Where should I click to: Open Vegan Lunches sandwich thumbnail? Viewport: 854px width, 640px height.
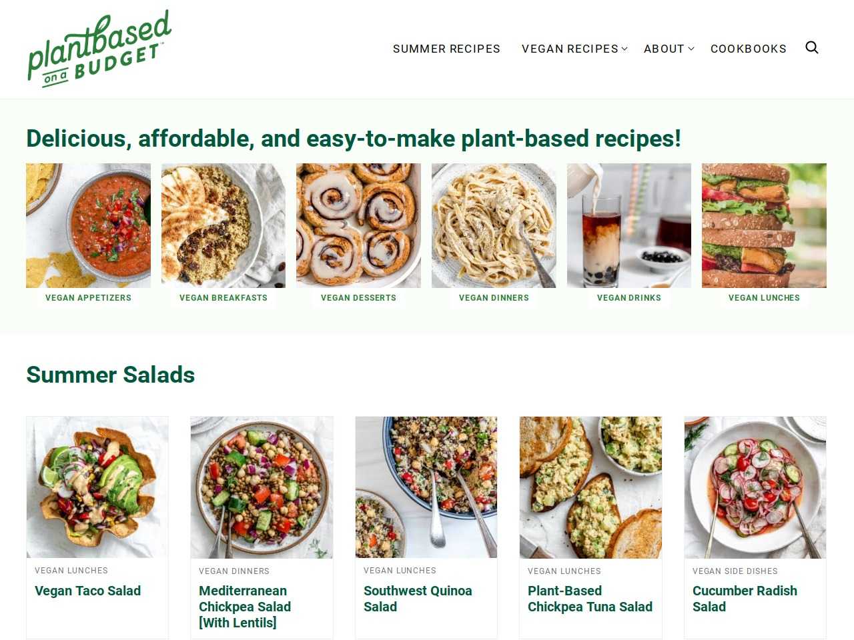click(x=764, y=225)
